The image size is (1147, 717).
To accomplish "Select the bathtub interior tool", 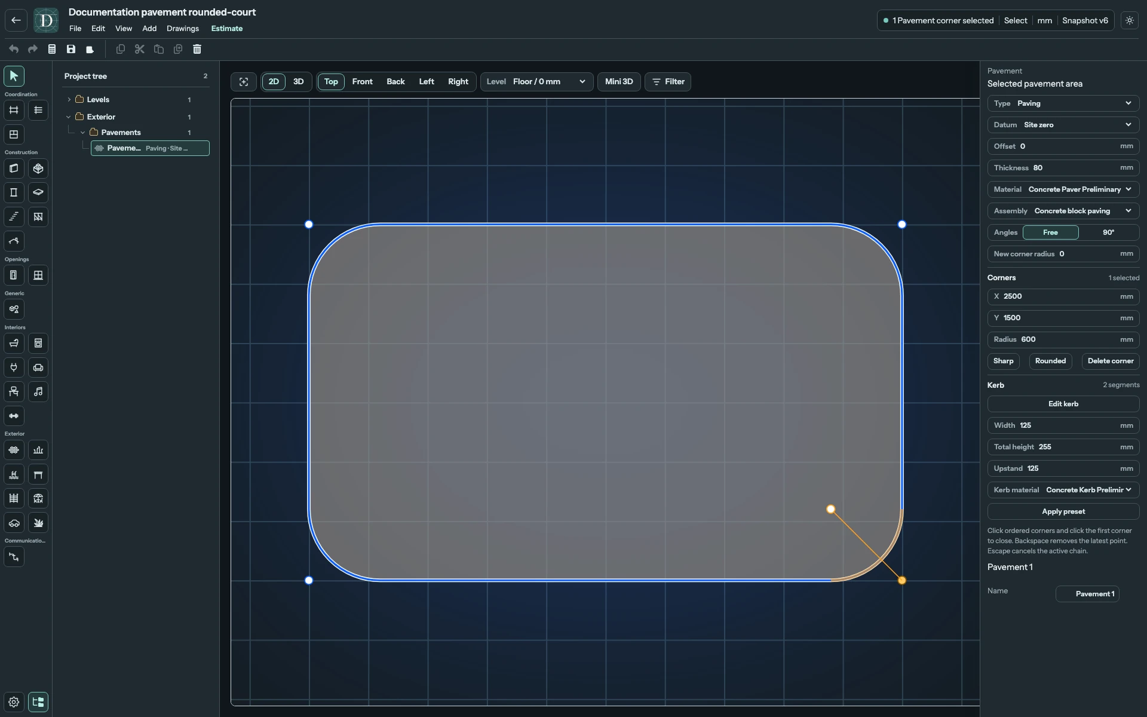I will tap(14, 343).
